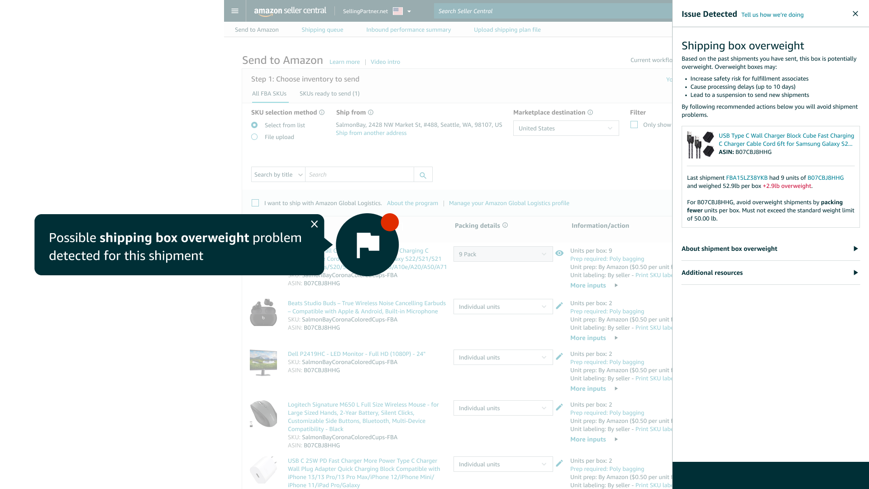The width and height of the screenshot is (869, 489).
Task: Click the Search Seller Central field
Action: coord(553,11)
